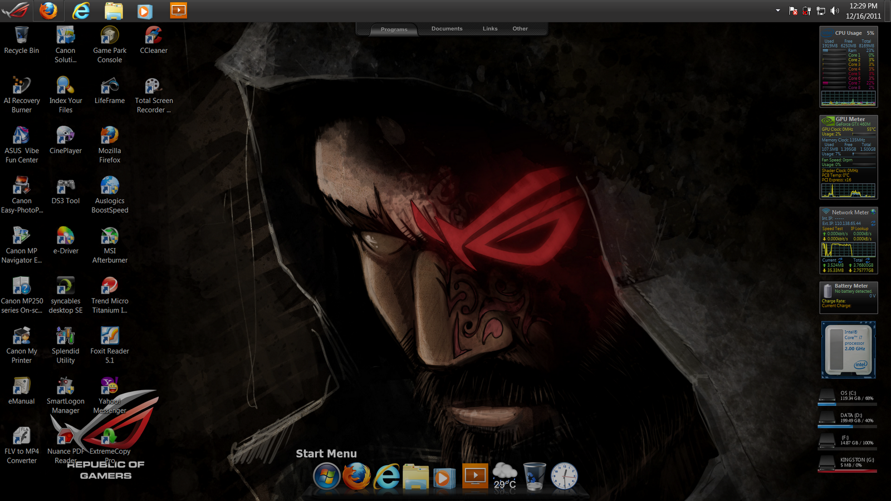Launch Auslogics BoostSpeed shortcut
This screenshot has height=501, width=891.
coord(110,195)
